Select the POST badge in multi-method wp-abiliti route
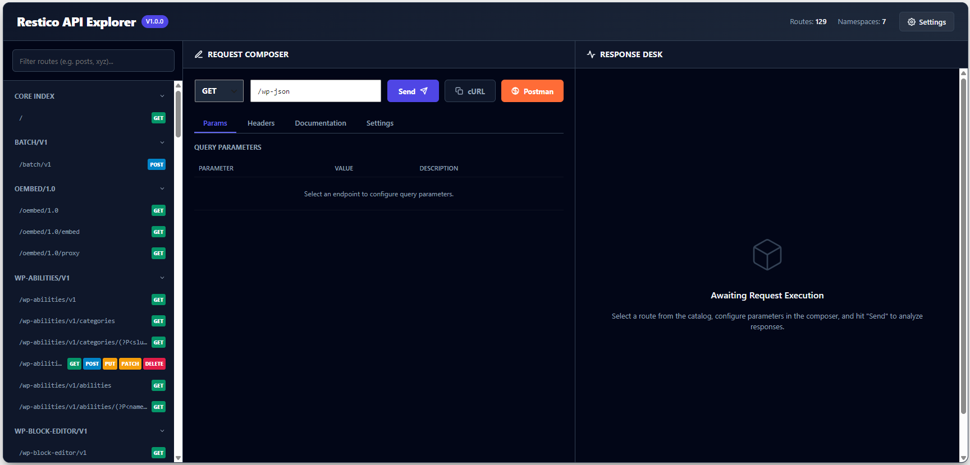 tap(92, 363)
